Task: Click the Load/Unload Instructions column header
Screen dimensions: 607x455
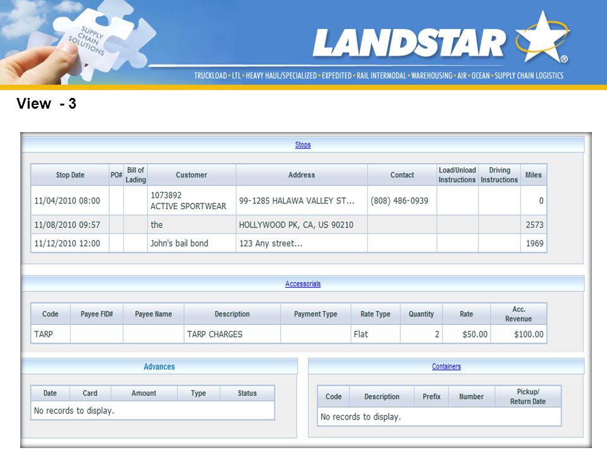Action: 457,175
